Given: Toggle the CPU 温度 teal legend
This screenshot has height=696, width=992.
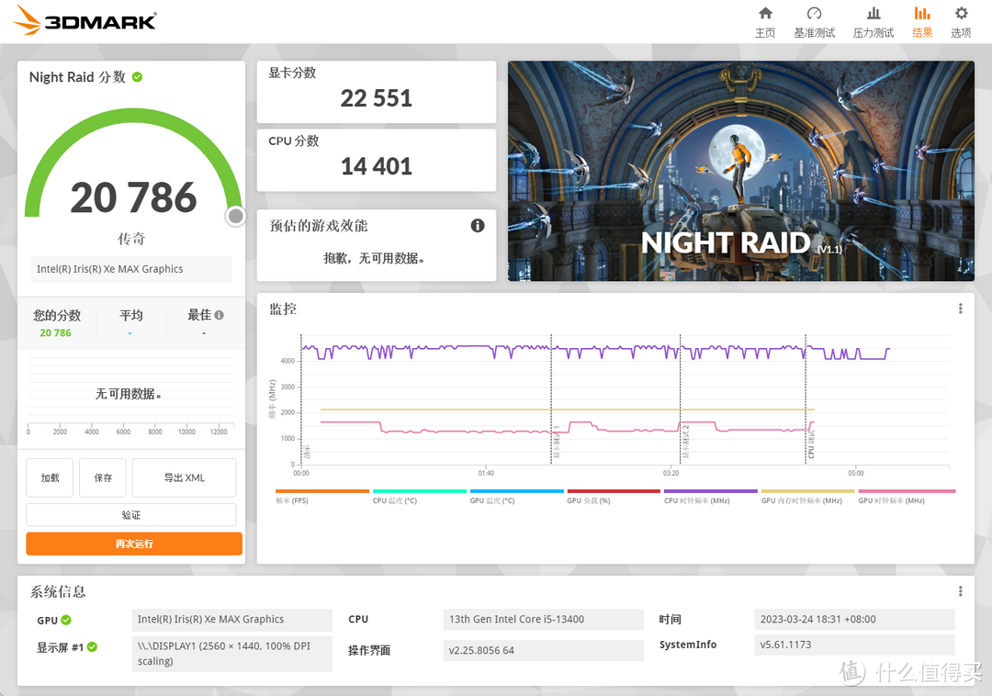Looking at the screenshot, I should (420, 496).
